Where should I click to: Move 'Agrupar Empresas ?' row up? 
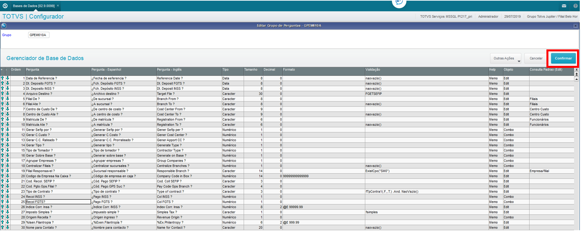[2, 160]
